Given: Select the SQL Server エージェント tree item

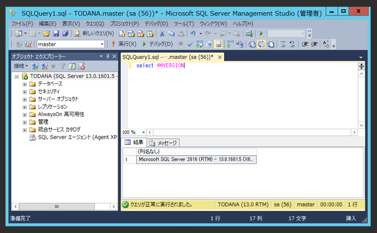Looking at the screenshot, I should [77, 137].
